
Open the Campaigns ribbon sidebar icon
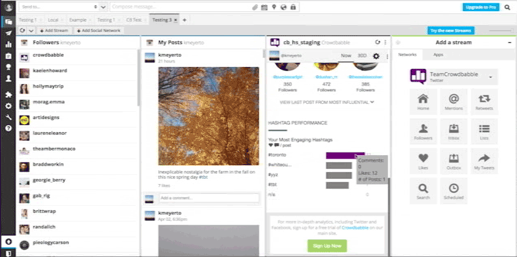(9, 67)
